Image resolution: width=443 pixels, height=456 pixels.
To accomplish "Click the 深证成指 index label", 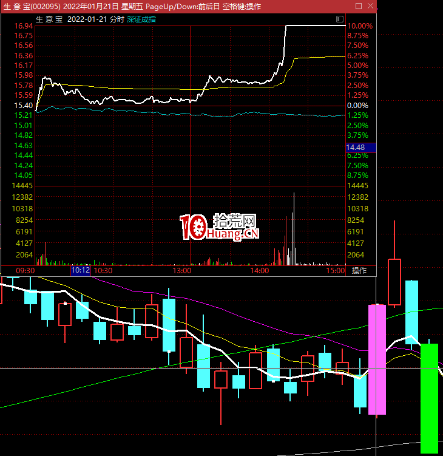I will (x=141, y=19).
